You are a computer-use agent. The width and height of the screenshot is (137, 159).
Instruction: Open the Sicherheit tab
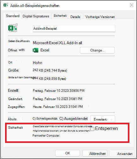60,16
